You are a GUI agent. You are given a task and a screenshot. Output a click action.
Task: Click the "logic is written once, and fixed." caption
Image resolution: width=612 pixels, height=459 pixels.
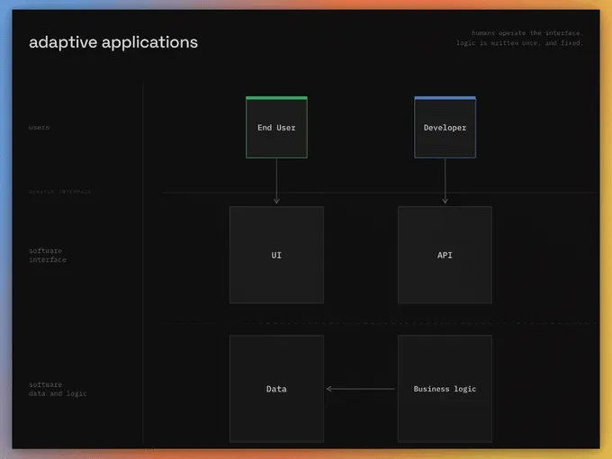point(519,43)
